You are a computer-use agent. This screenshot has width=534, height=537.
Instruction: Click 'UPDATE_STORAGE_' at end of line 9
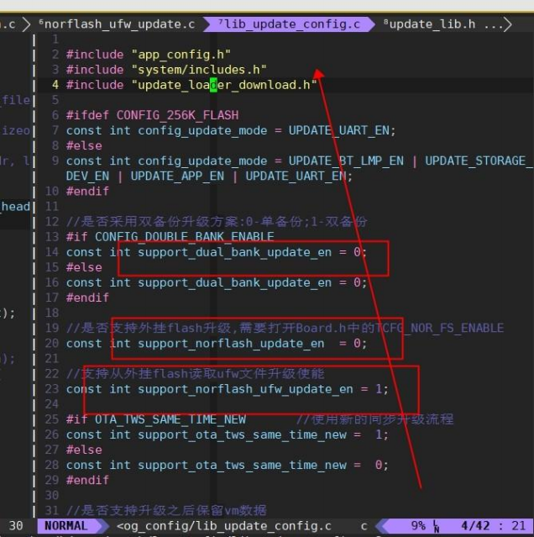click(479, 161)
